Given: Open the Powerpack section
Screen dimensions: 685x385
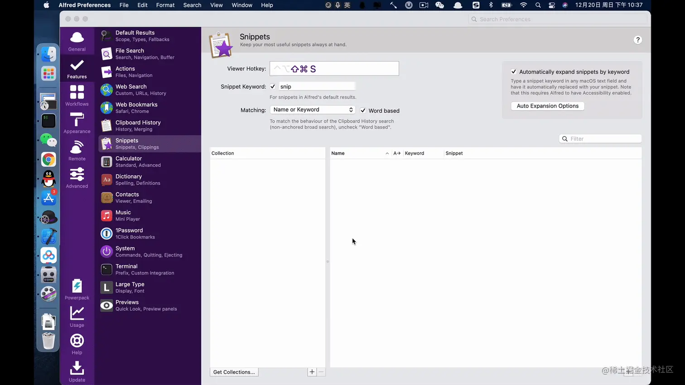Looking at the screenshot, I should (x=77, y=290).
